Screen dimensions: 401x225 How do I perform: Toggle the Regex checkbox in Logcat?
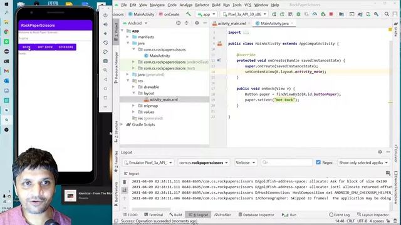(x=318, y=162)
